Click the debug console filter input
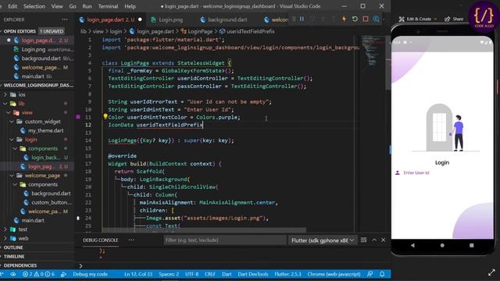The width and height of the screenshot is (500, 281). click(225, 240)
